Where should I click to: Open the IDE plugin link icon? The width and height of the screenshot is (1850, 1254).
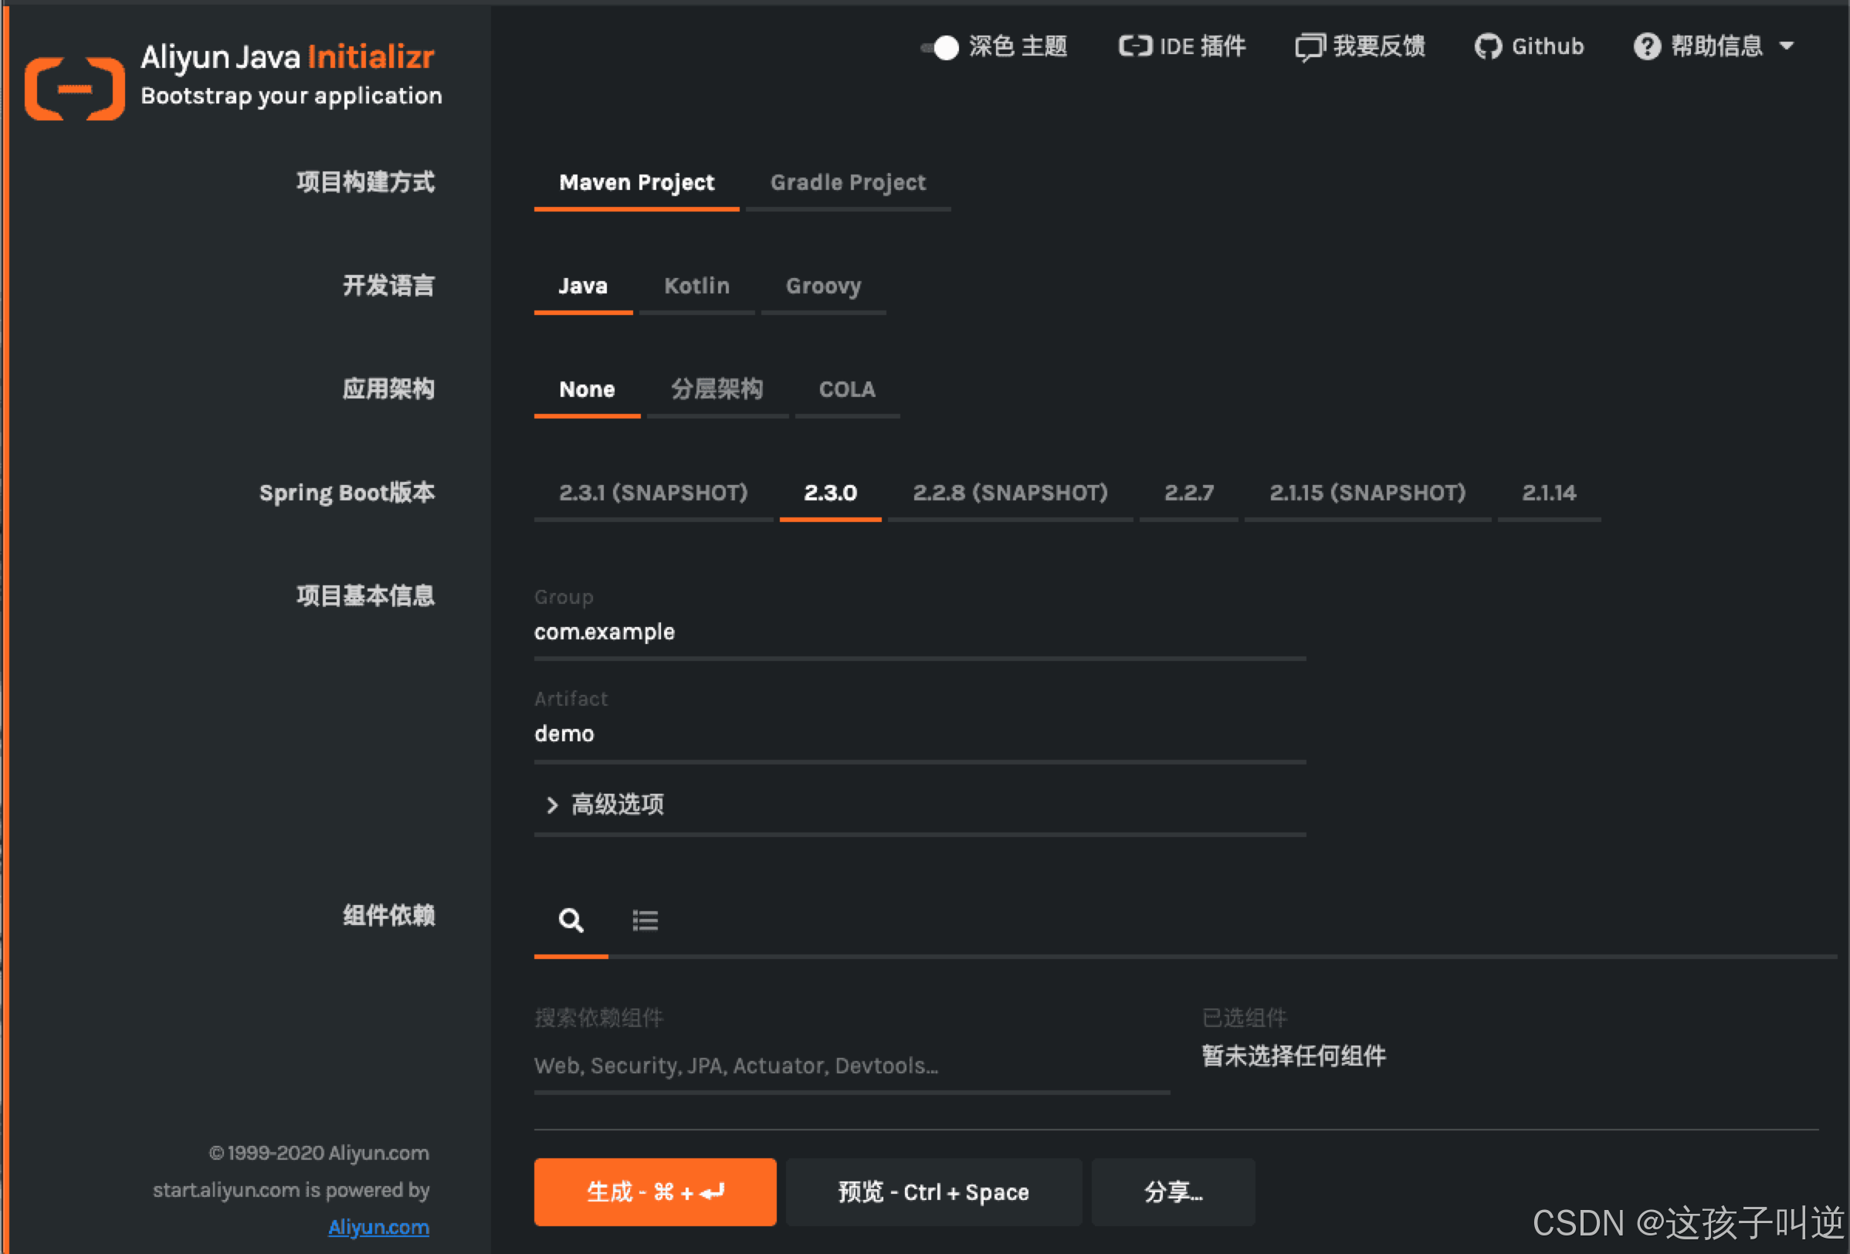tap(1134, 46)
